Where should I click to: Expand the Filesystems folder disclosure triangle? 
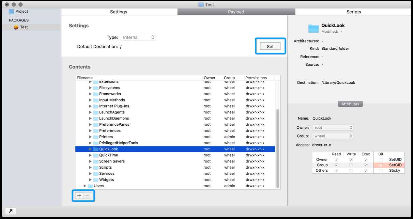[90, 88]
